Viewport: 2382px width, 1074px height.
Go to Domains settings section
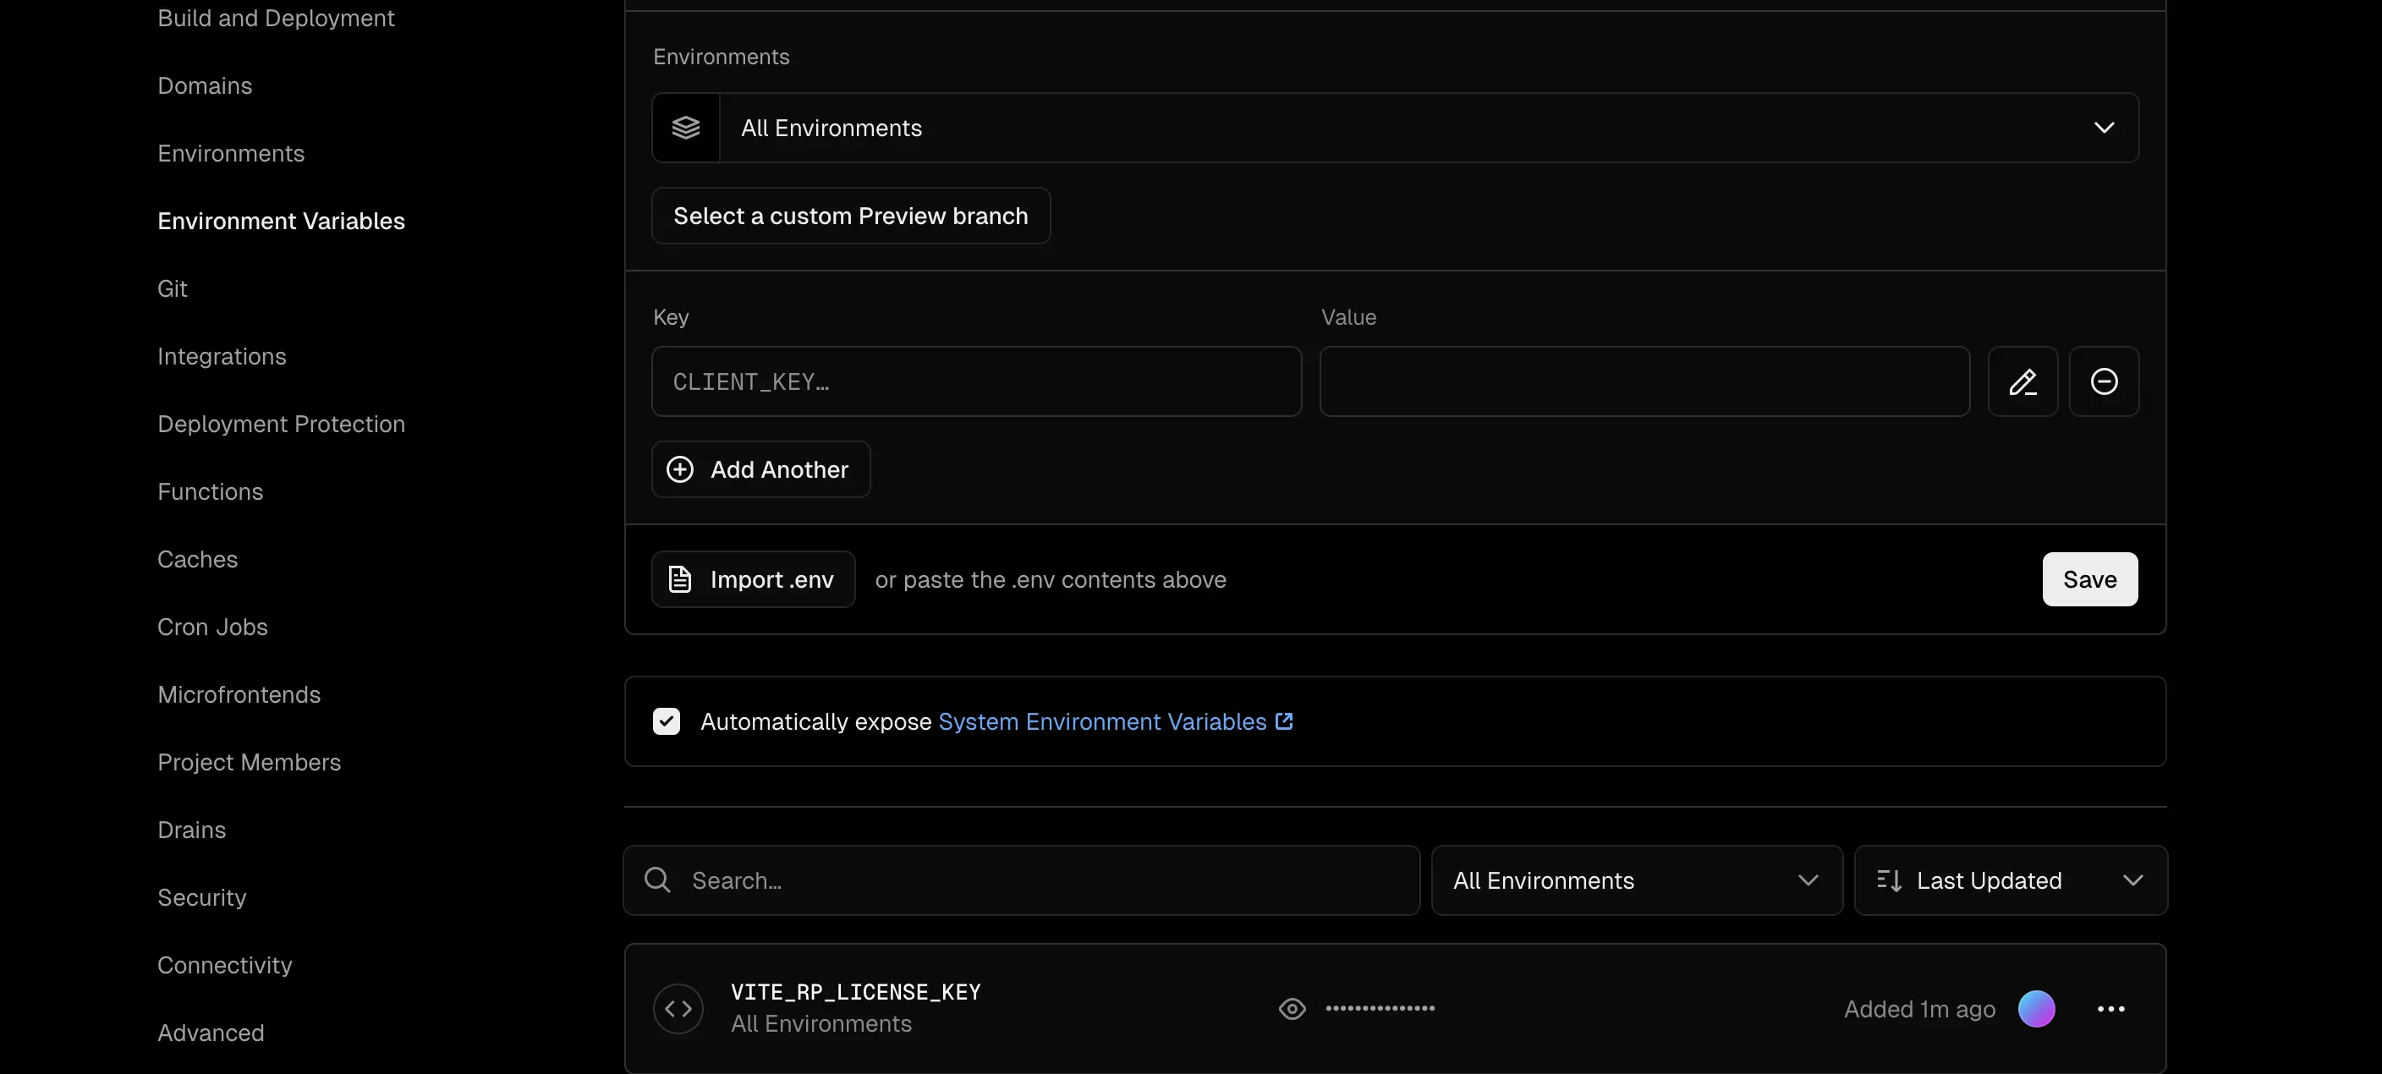pyautogui.click(x=205, y=86)
